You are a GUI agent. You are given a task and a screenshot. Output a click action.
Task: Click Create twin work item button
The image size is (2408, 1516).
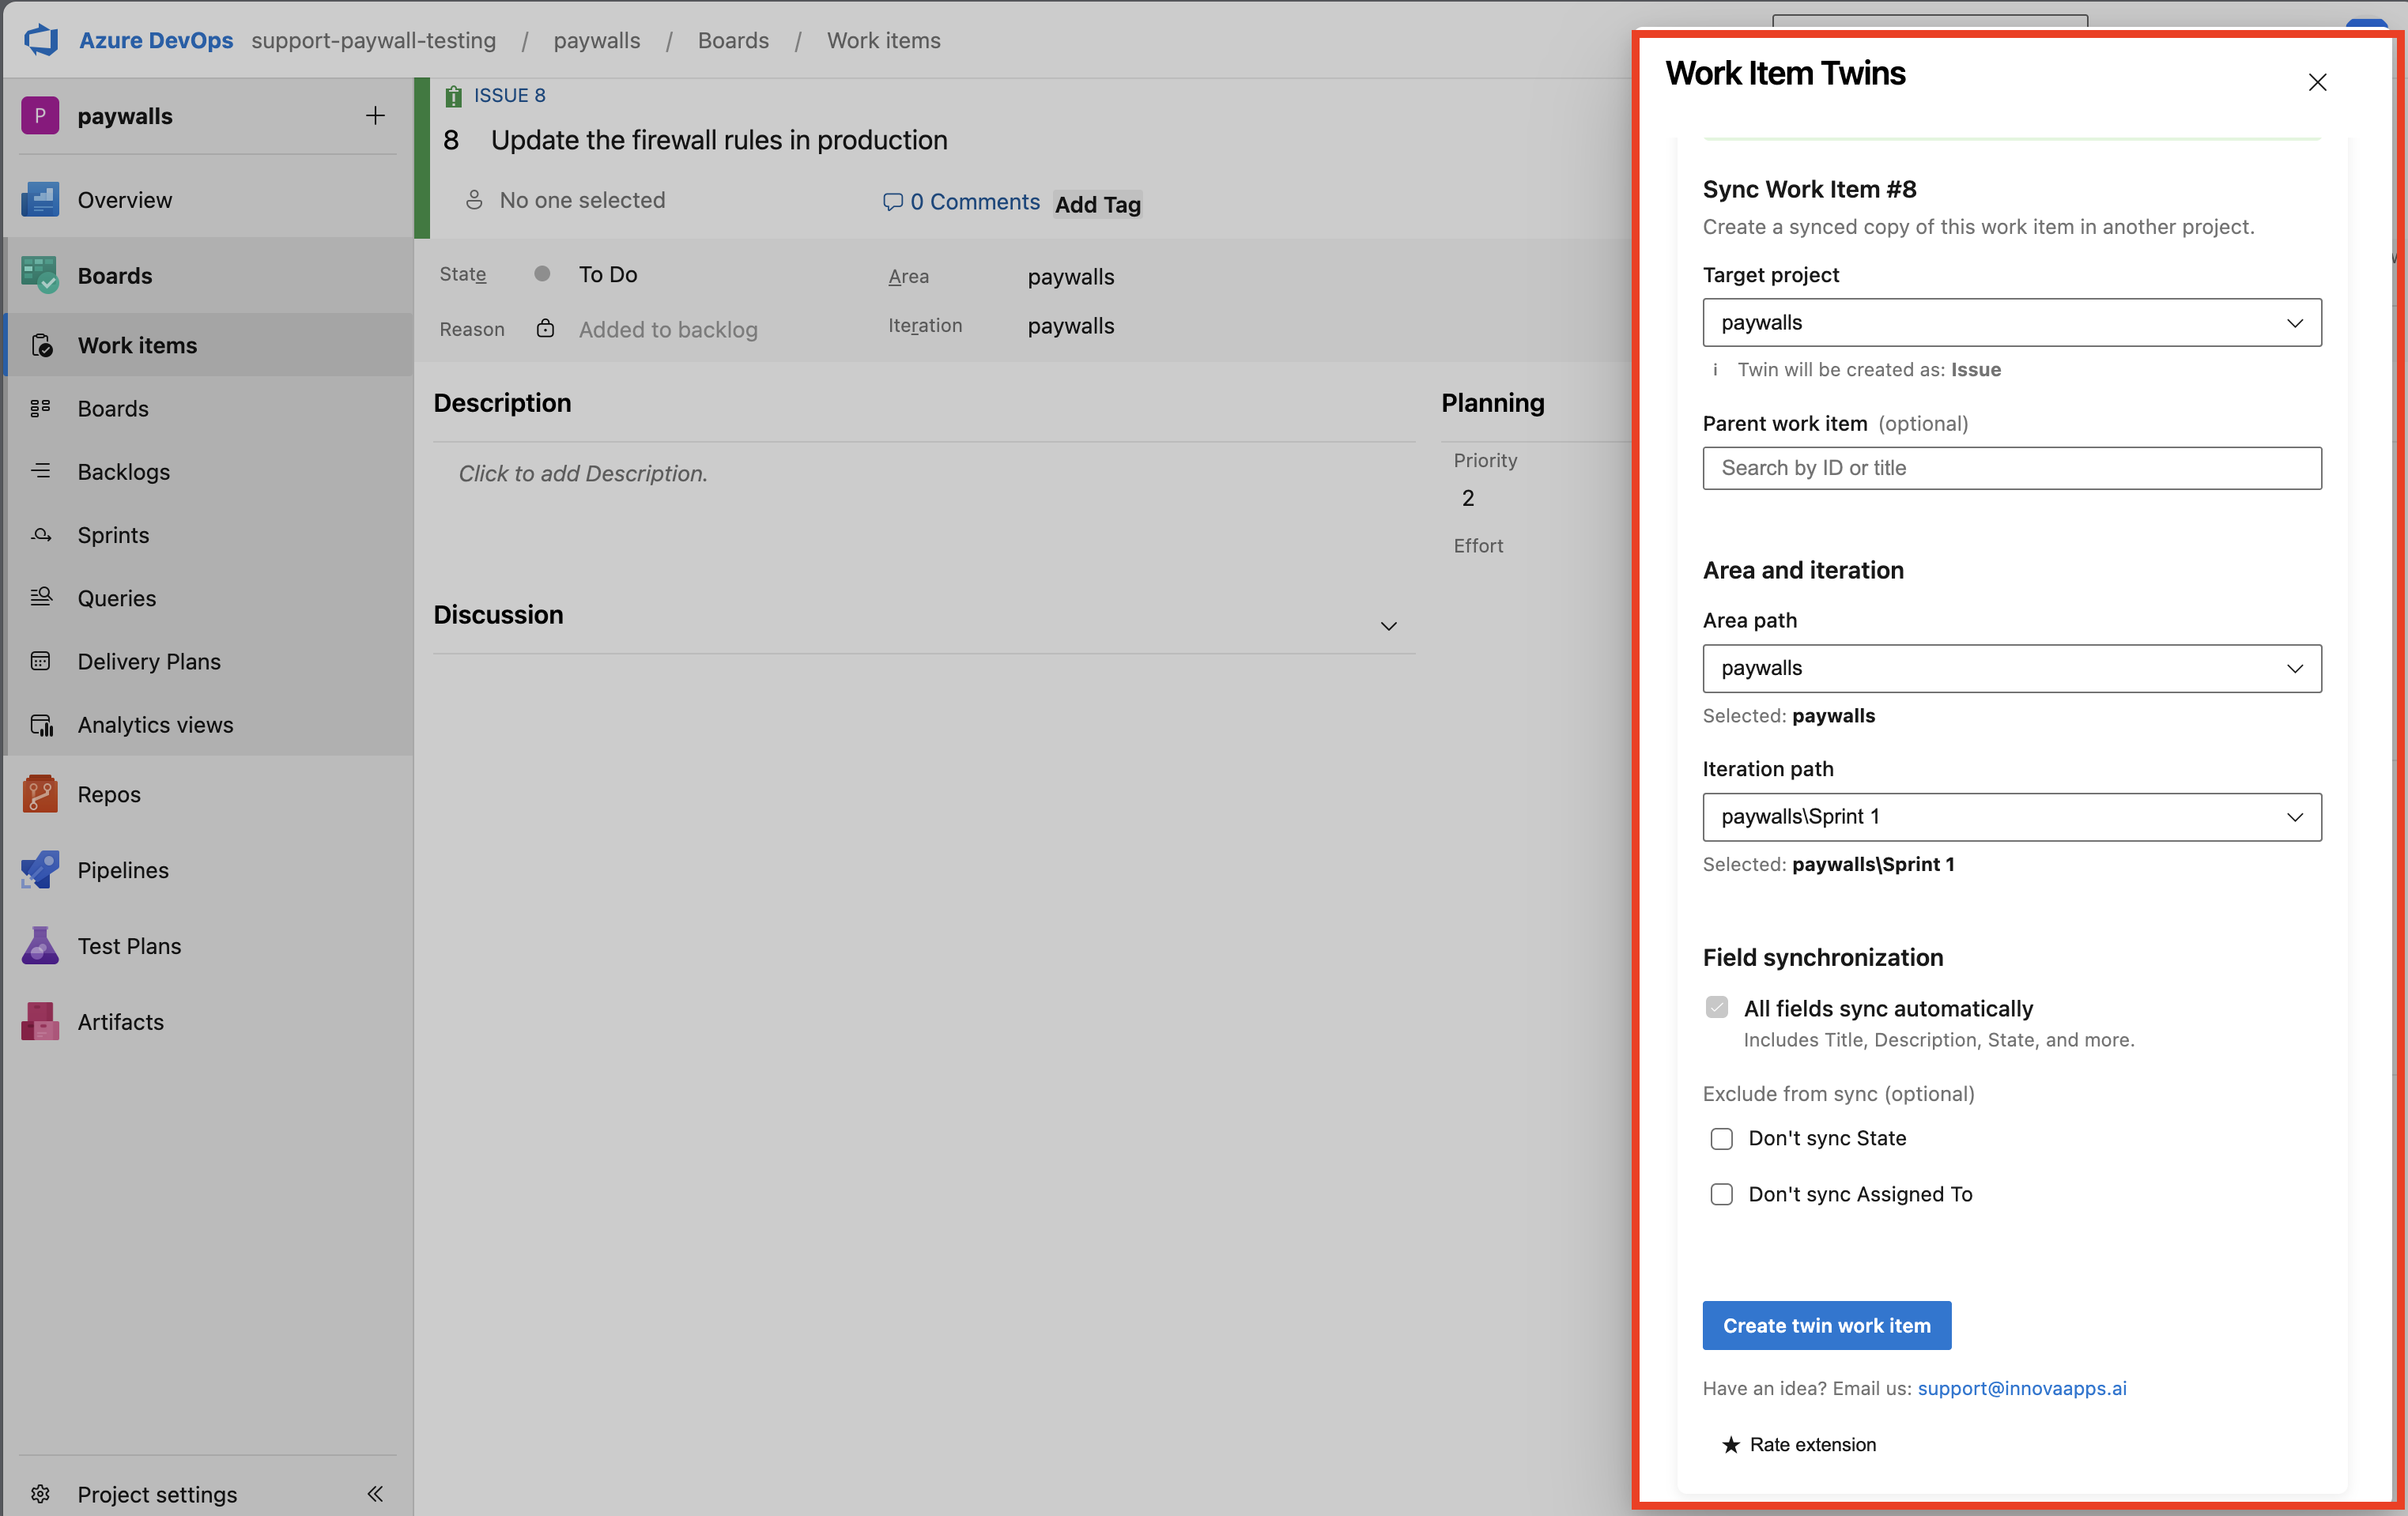[1826, 1325]
